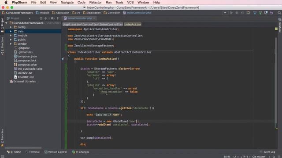Click the Collapse All icon in Project panel
Screen dimensions: 282x158
pyautogui.click(x=46, y=18)
